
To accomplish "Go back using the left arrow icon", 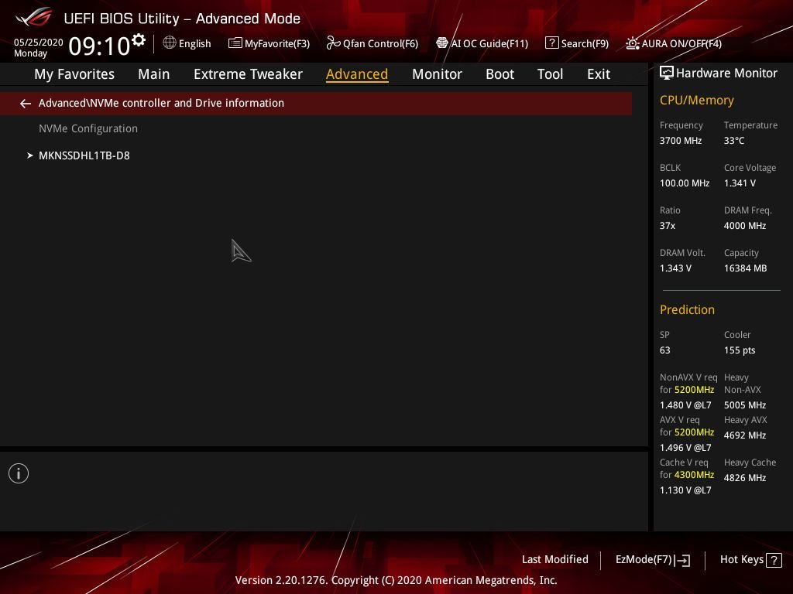I will click(x=26, y=104).
